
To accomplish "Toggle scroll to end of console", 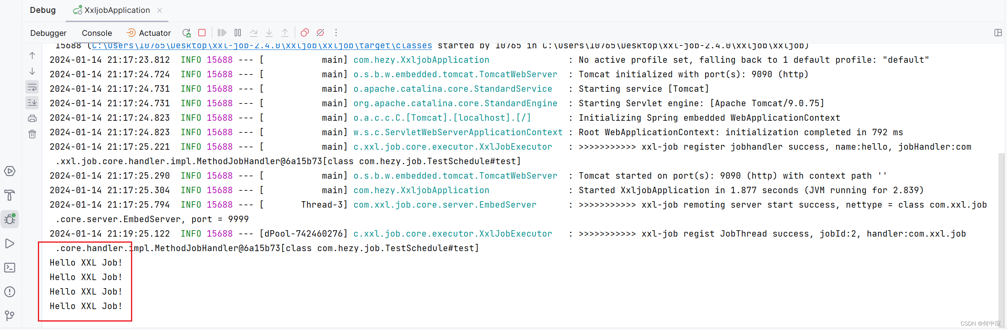I will tap(32, 103).
